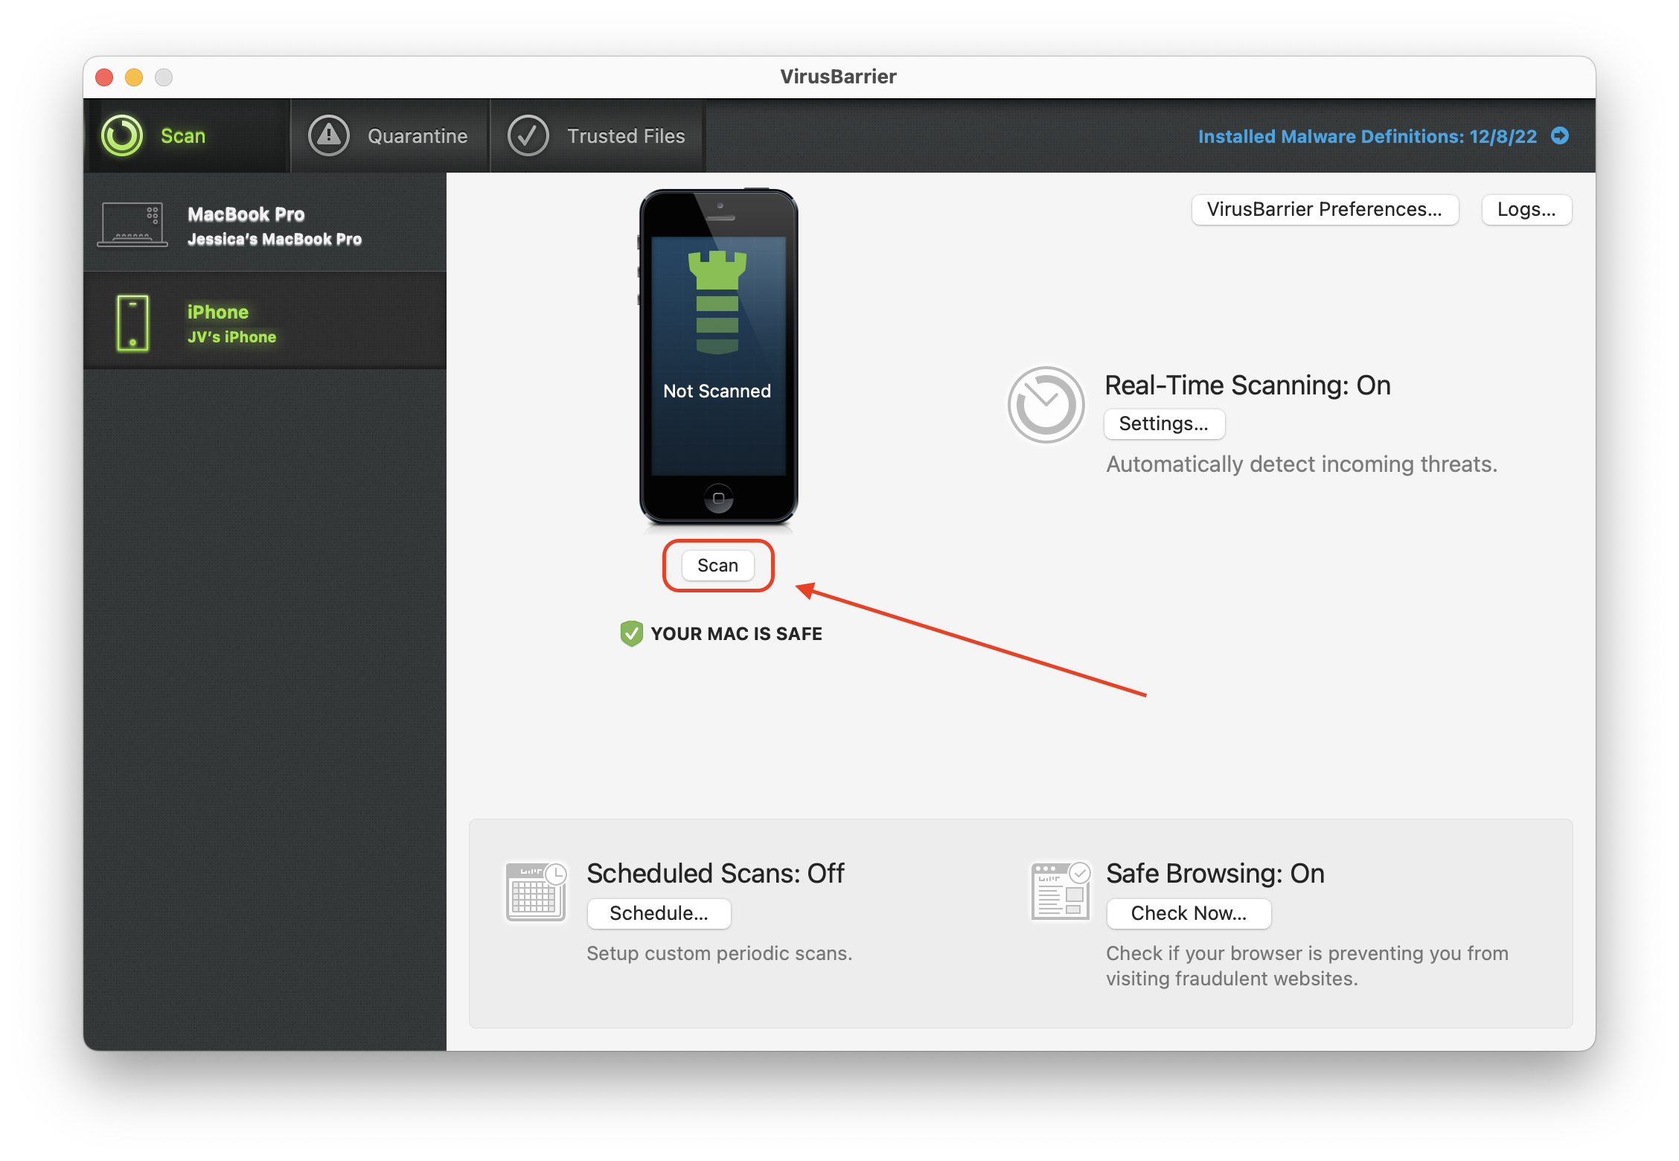Open Real-Time Scanning Settings

coord(1163,423)
